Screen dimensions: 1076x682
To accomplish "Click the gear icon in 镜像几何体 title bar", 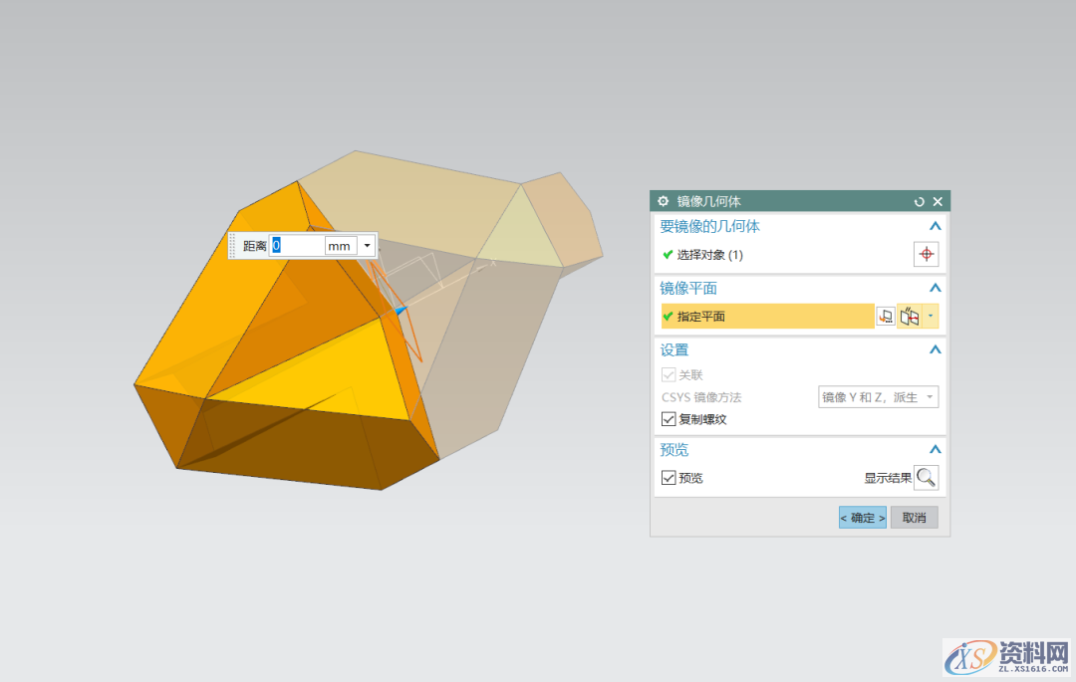I will pyautogui.click(x=663, y=200).
